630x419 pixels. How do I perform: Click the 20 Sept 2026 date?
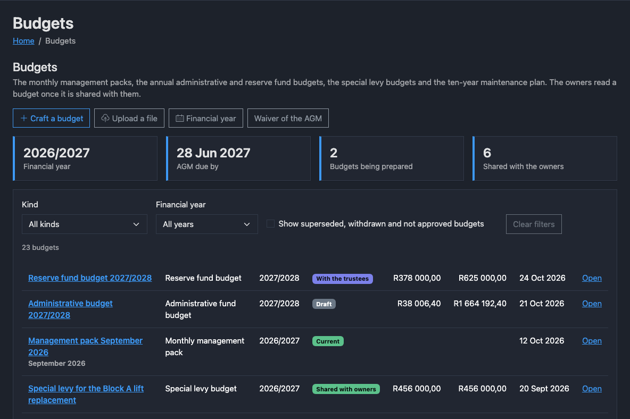[544, 389]
